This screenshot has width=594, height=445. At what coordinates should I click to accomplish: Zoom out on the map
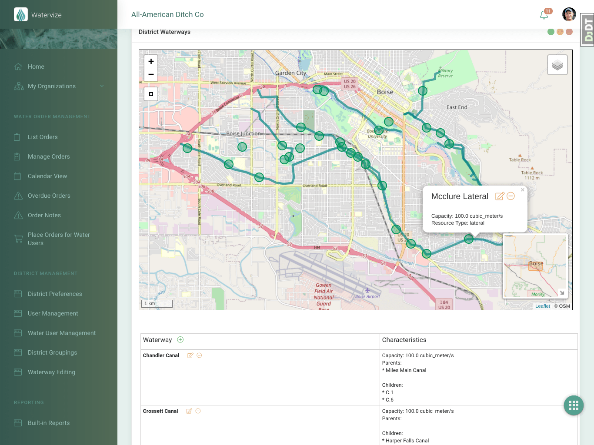[x=151, y=74]
